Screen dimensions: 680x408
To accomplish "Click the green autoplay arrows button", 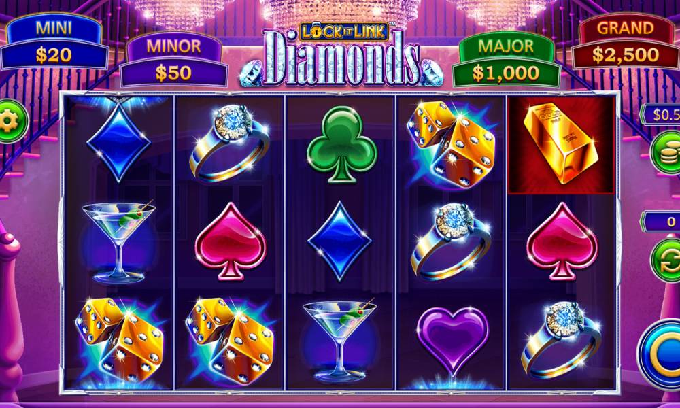I will click(x=666, y=260).
